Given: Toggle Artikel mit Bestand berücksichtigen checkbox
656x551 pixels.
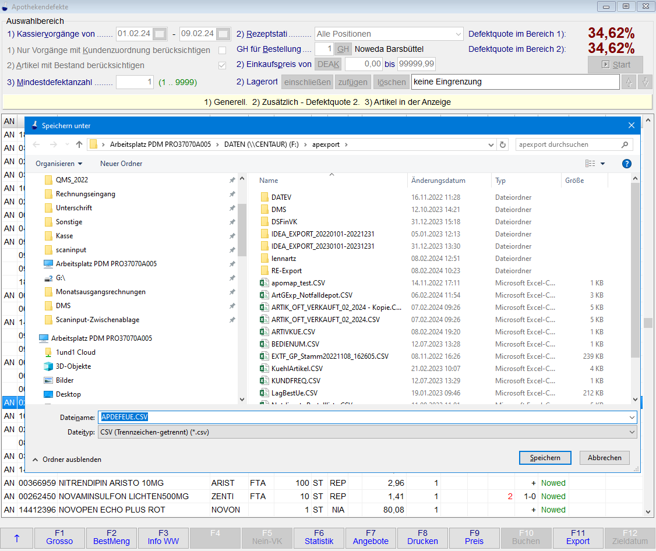Looking at the screenshot, I should pos(222,66).
